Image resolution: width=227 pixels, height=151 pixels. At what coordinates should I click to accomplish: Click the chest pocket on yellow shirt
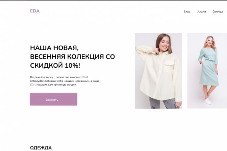pyautogui.click(x=169, y=66)
